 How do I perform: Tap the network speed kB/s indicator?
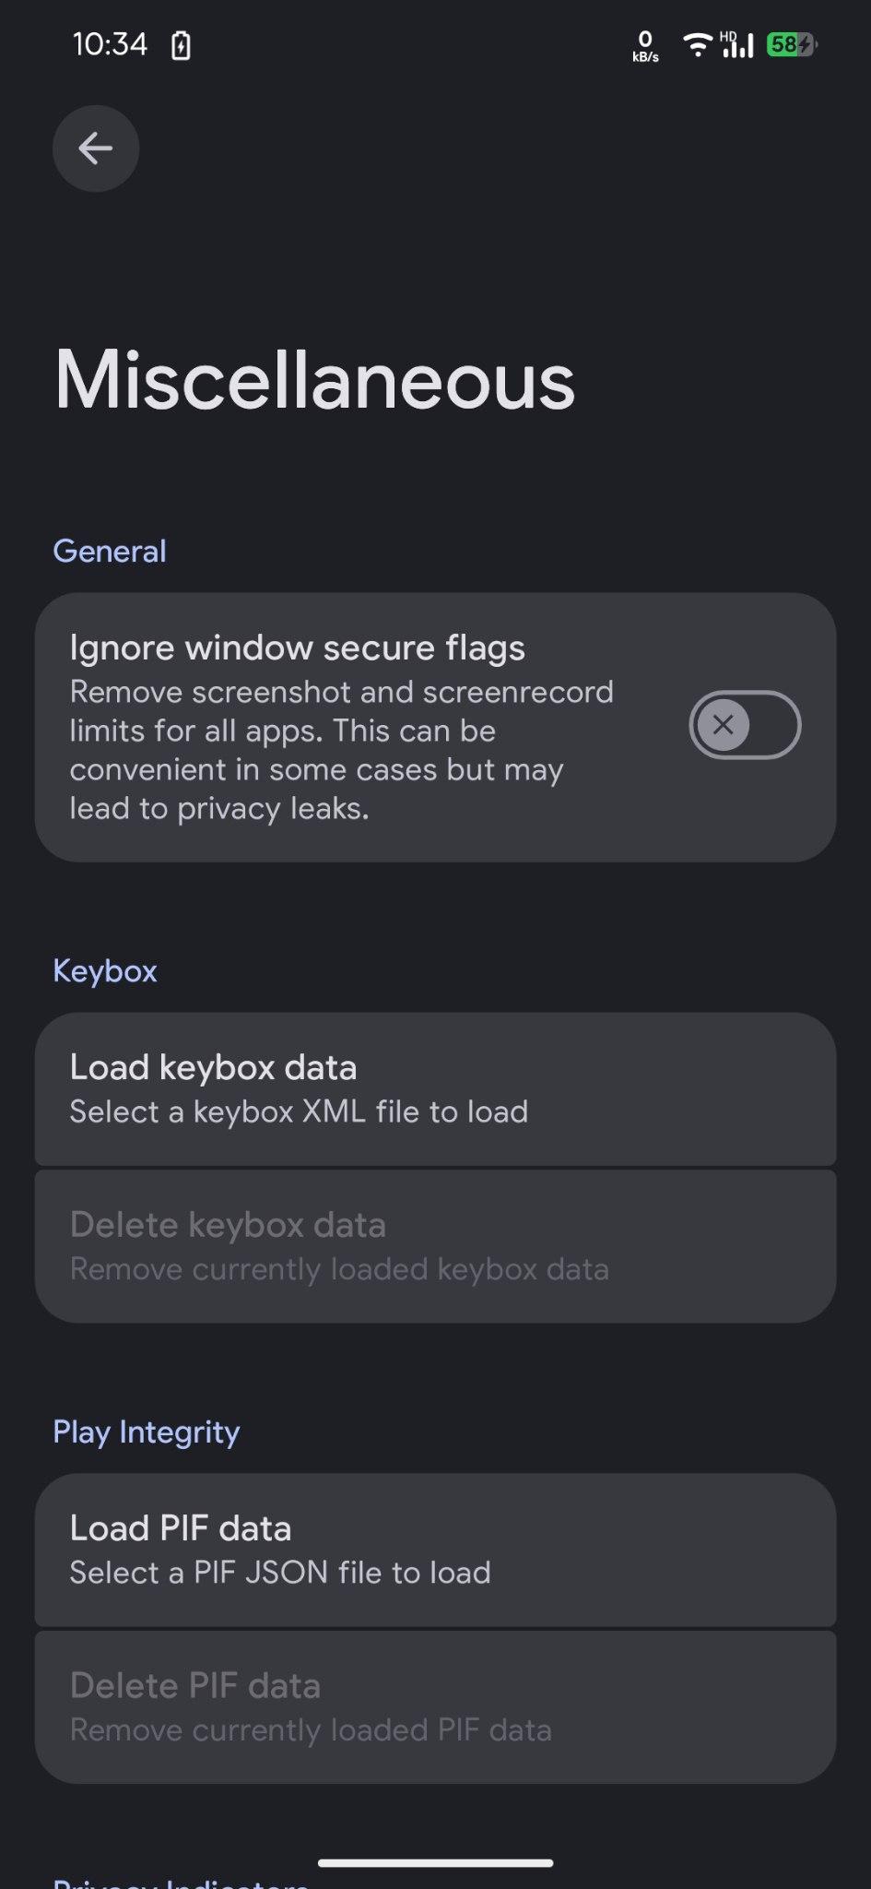pyautogui.click(x=645, y=45)
